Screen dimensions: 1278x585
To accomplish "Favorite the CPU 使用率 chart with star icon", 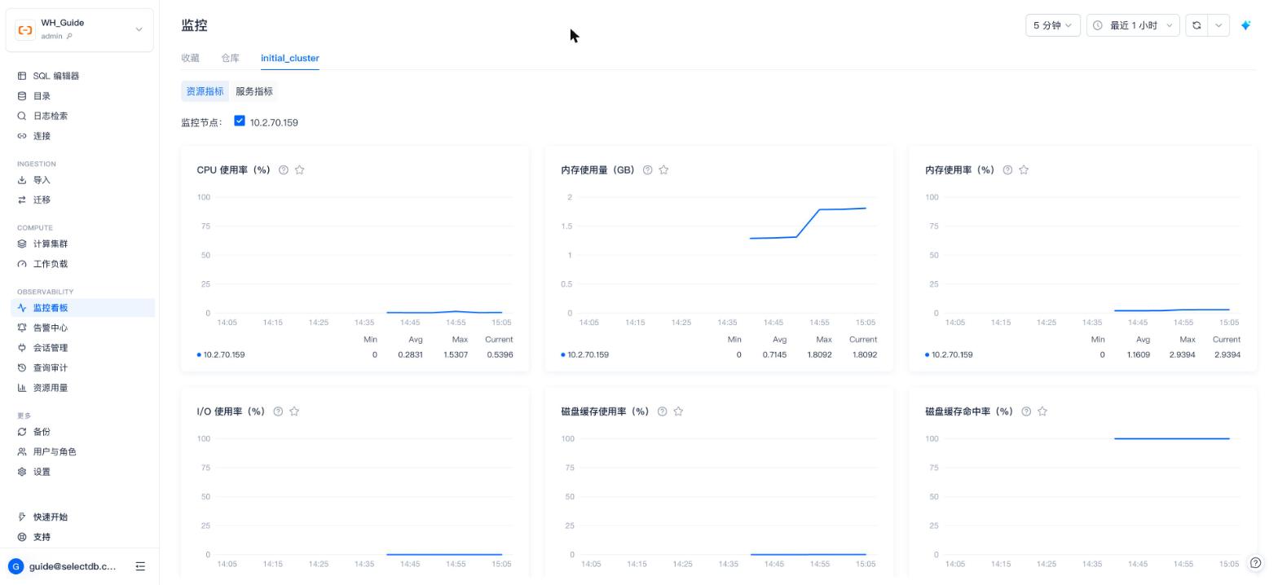I will pos(299,170).
